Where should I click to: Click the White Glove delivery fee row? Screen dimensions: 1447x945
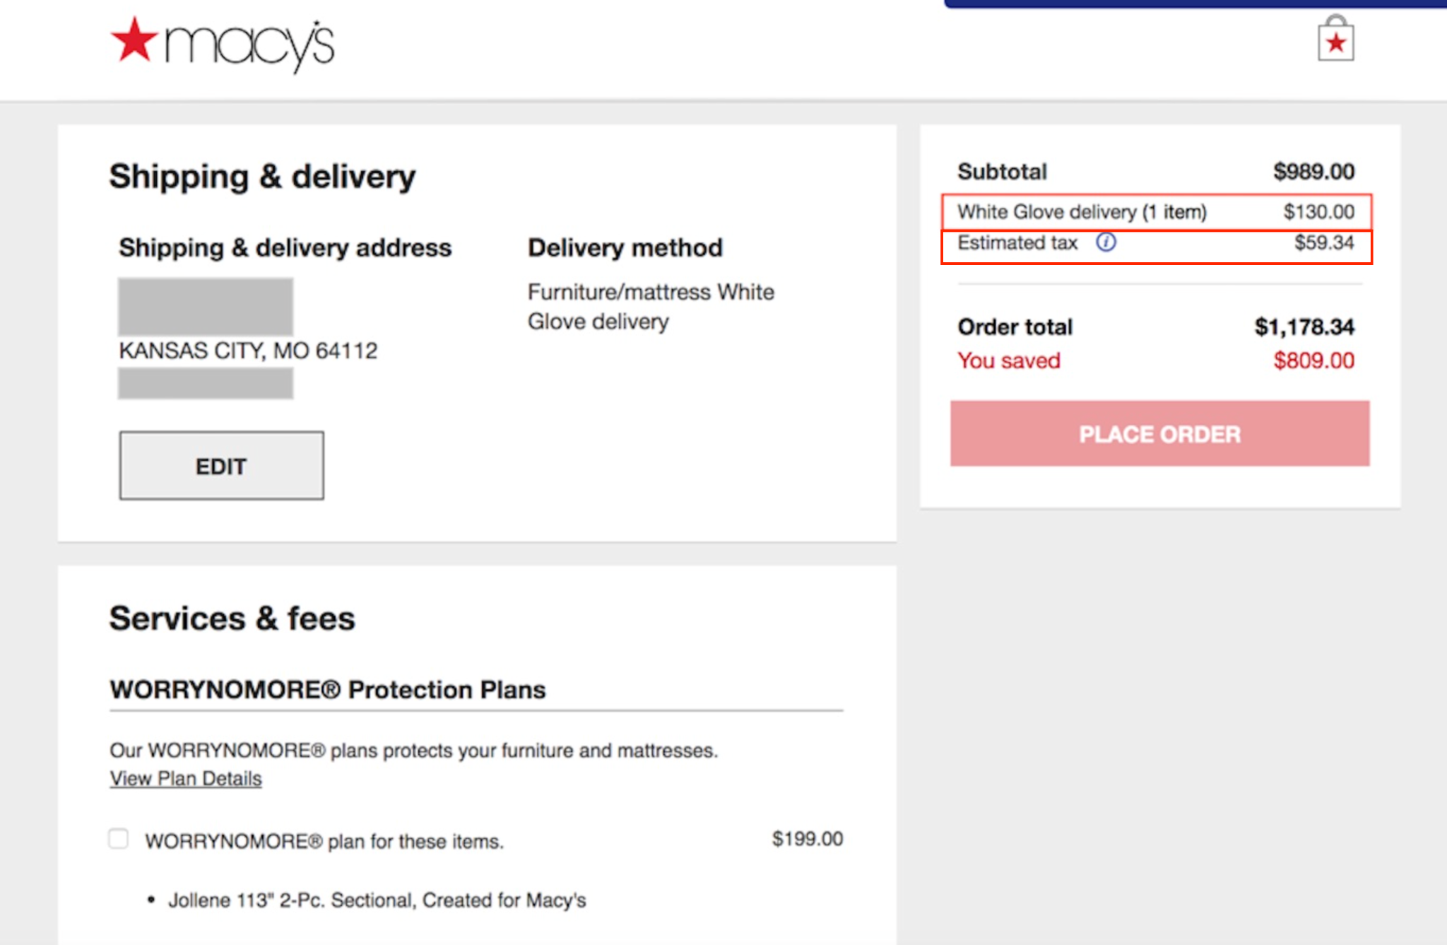point(1156,211)
